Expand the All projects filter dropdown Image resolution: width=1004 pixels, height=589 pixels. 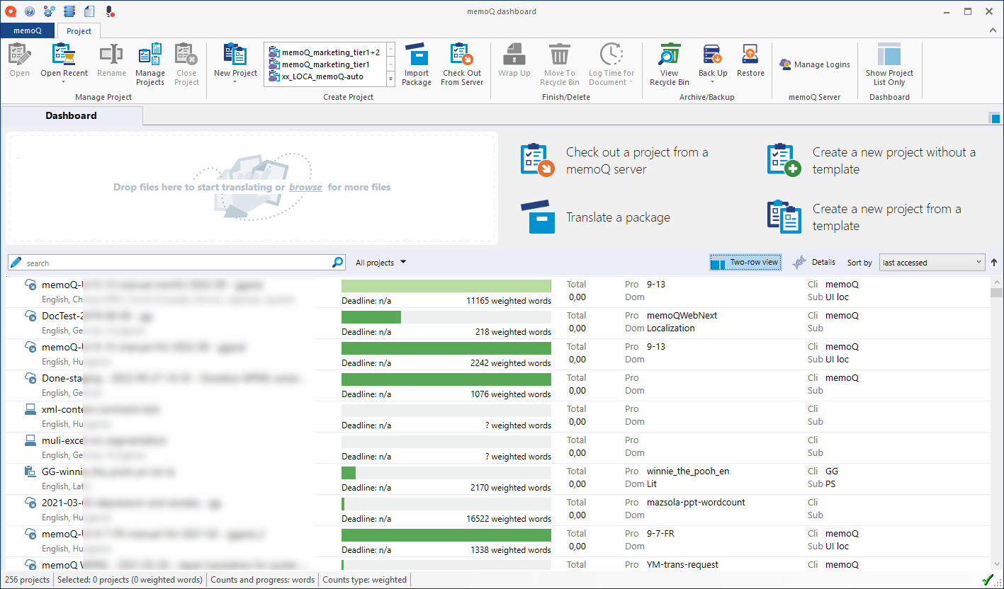[381, 263]
